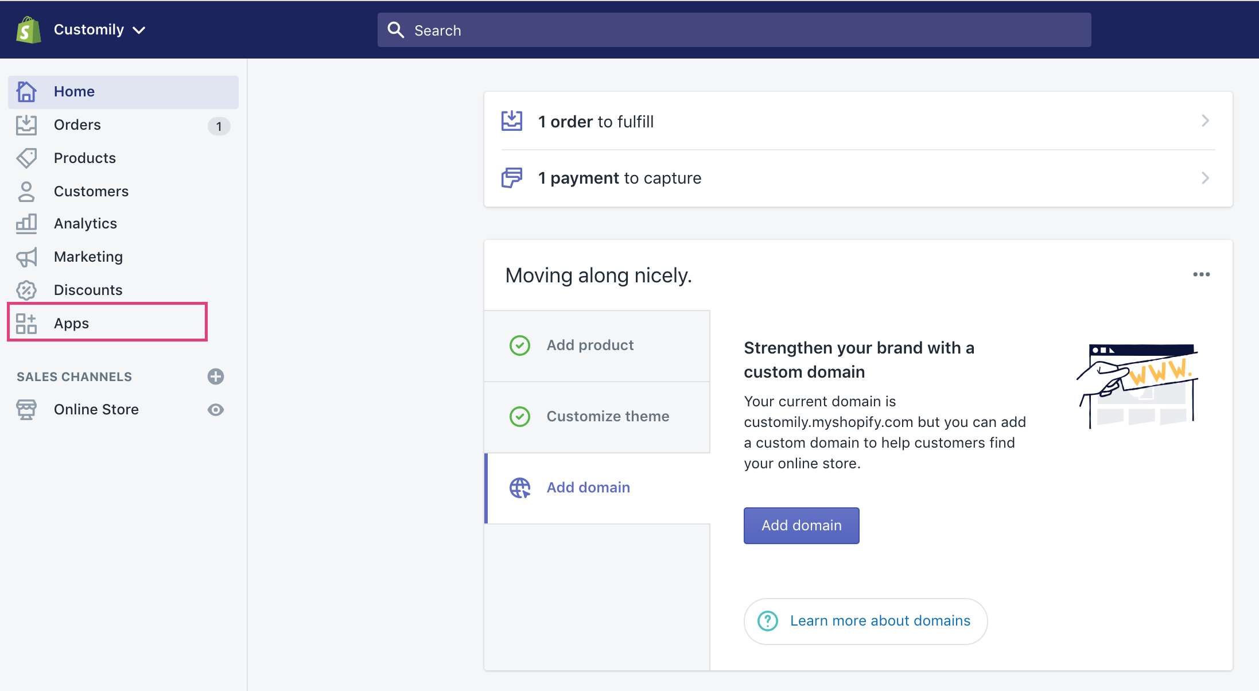The image size is (1259, 691).
Task: Click the Orders inbox icon in sidebar
Action: [x=26, y=125]
